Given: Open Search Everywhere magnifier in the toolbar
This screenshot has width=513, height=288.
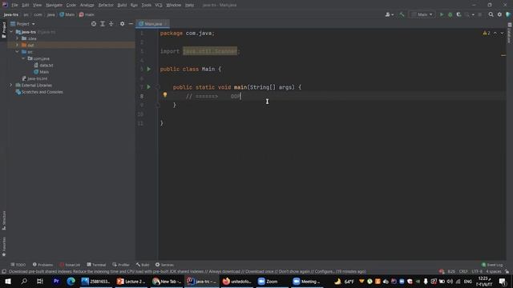Looking at the screenshot, I should point(491,14).
